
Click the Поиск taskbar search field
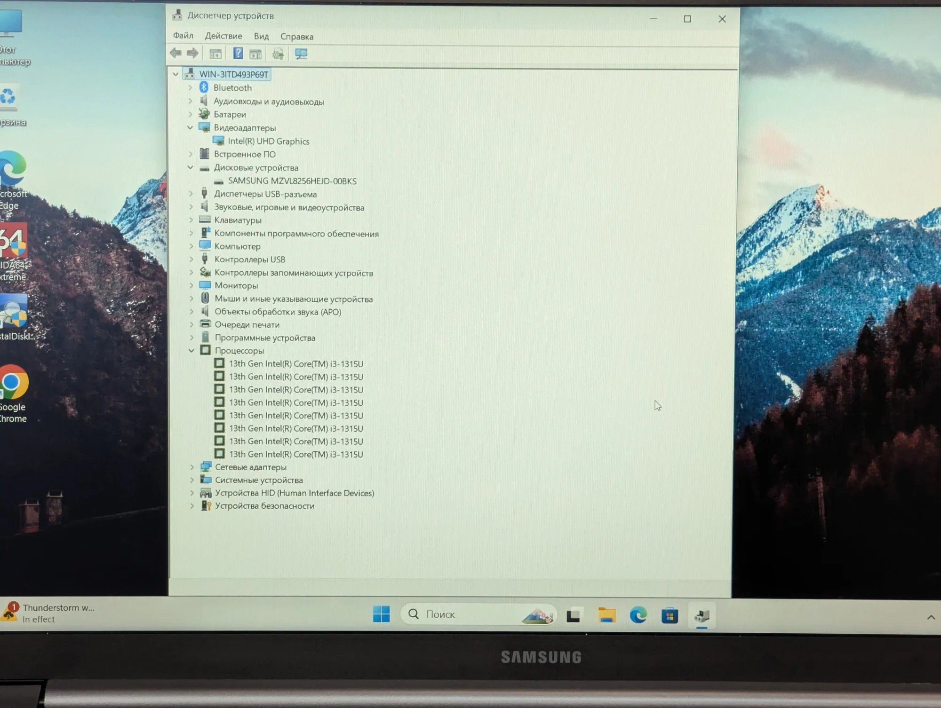tap(478, 614)
